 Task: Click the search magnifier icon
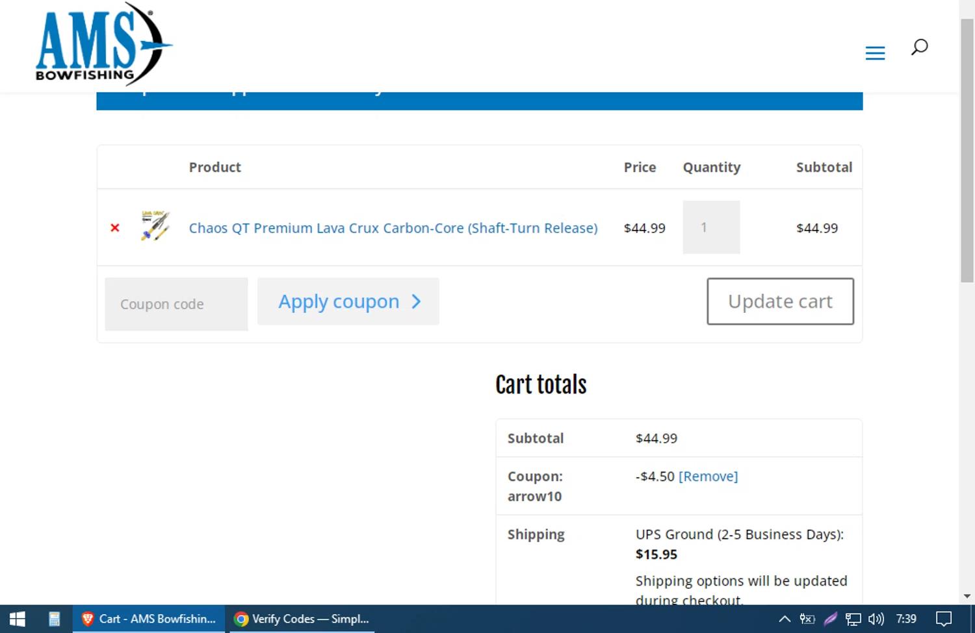(x=919, y=47)
